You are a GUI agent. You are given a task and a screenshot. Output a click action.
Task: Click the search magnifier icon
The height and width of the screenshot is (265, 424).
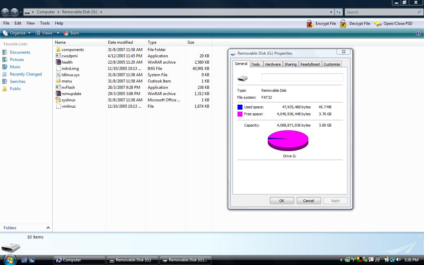[420, 12]
